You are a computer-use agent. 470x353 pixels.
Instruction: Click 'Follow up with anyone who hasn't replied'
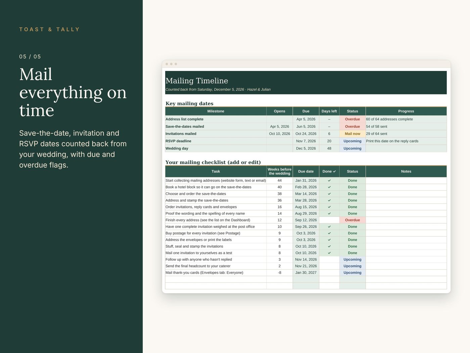[x=216, y=260]
